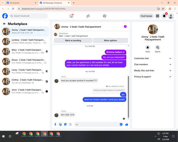View site information icon in address bar
Image resolution: width=178 pixels, height=142 pixels.
(19, 9)
